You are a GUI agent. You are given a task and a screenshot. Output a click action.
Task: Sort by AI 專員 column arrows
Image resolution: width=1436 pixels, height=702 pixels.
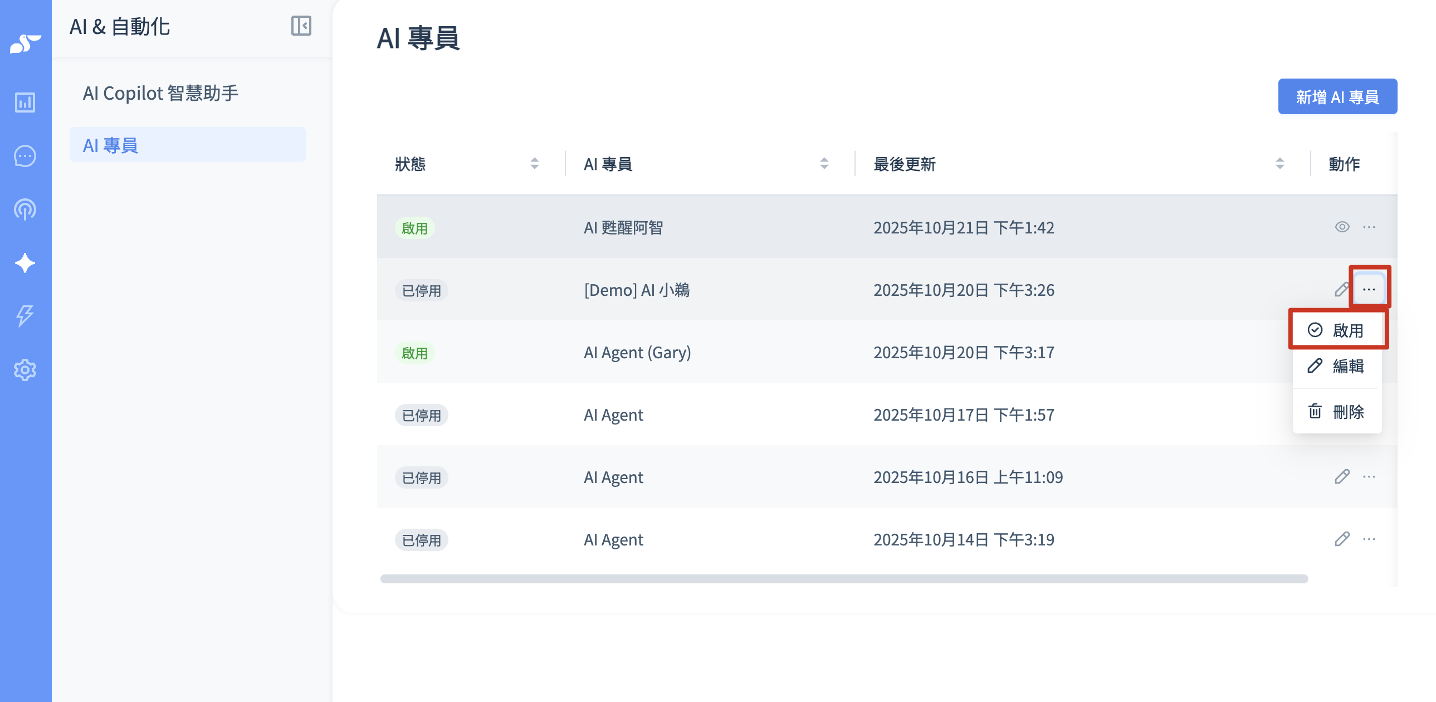pos(824,163)
